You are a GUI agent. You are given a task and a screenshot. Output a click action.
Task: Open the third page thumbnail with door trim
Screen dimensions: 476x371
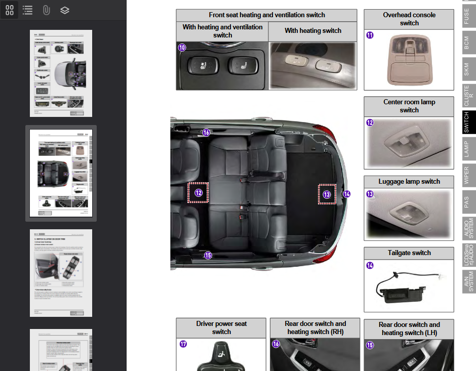click(x=61, y=273)
